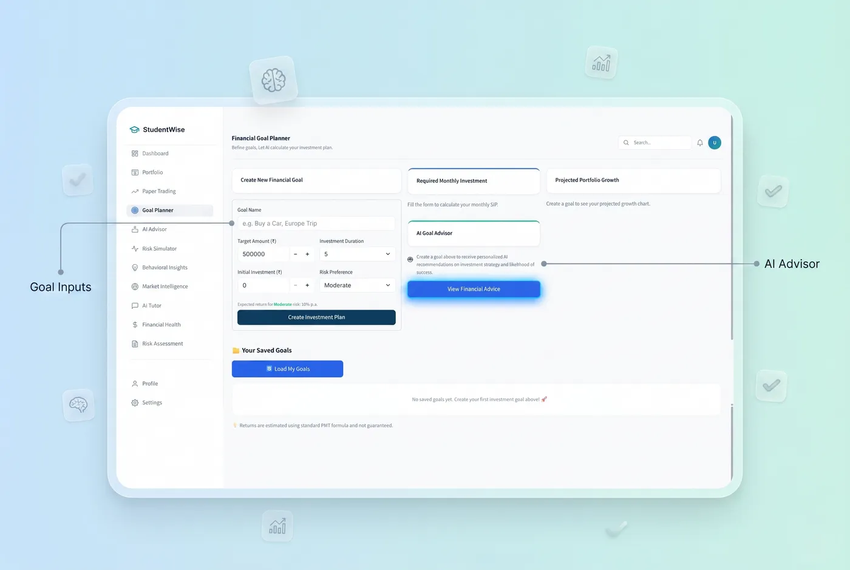Click the Portfolio icon in sidebar
Screen dimensions: 850x570
pos(135,172)
